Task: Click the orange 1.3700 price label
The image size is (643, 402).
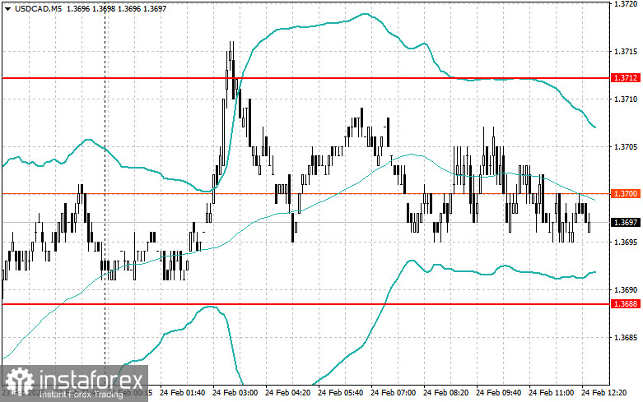Action: (x=625, y=194)
